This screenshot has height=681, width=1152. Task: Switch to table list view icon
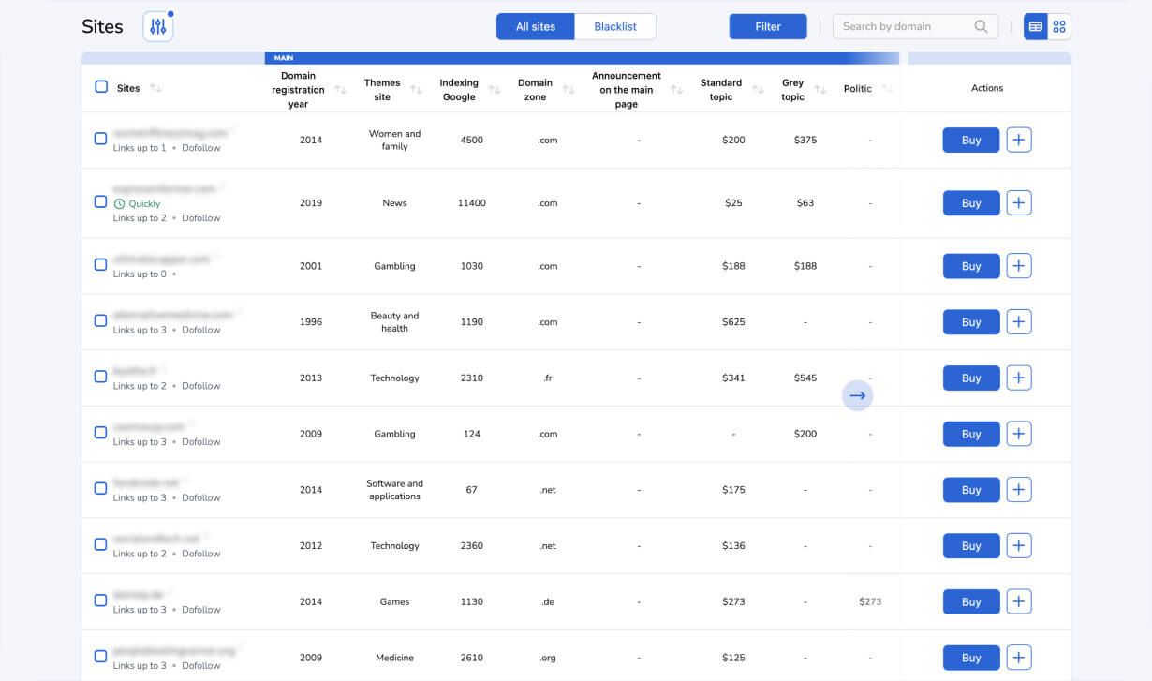click(1036, 27)
